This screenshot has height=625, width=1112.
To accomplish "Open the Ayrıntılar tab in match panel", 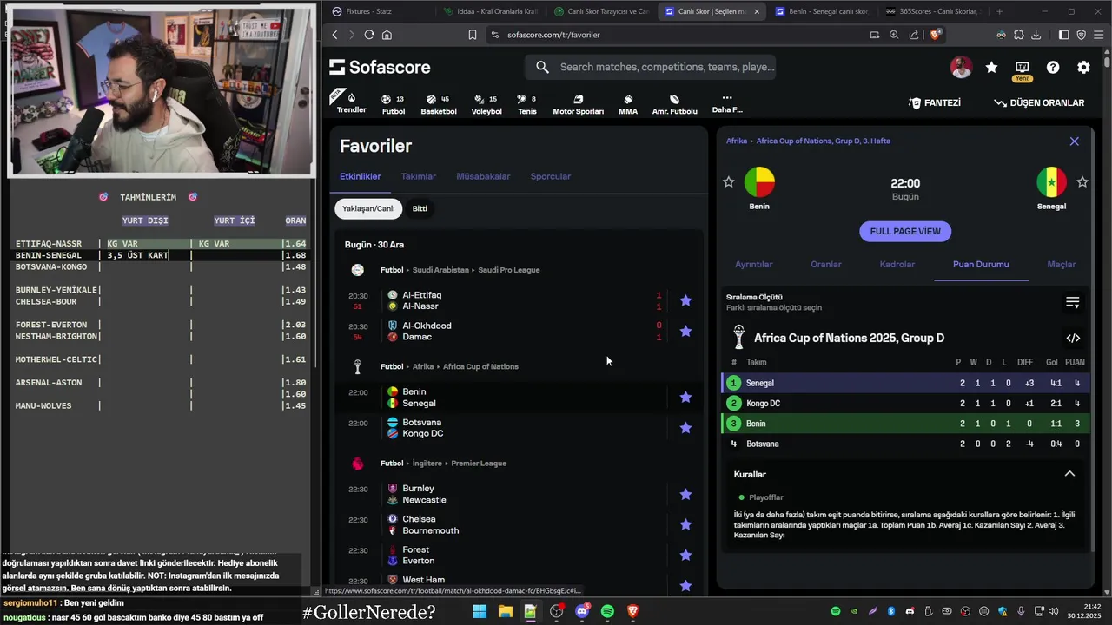I will [x=754, y=264].
